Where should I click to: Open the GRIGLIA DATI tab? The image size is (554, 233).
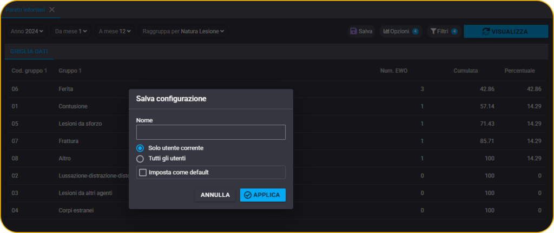[x=29, y=52]
